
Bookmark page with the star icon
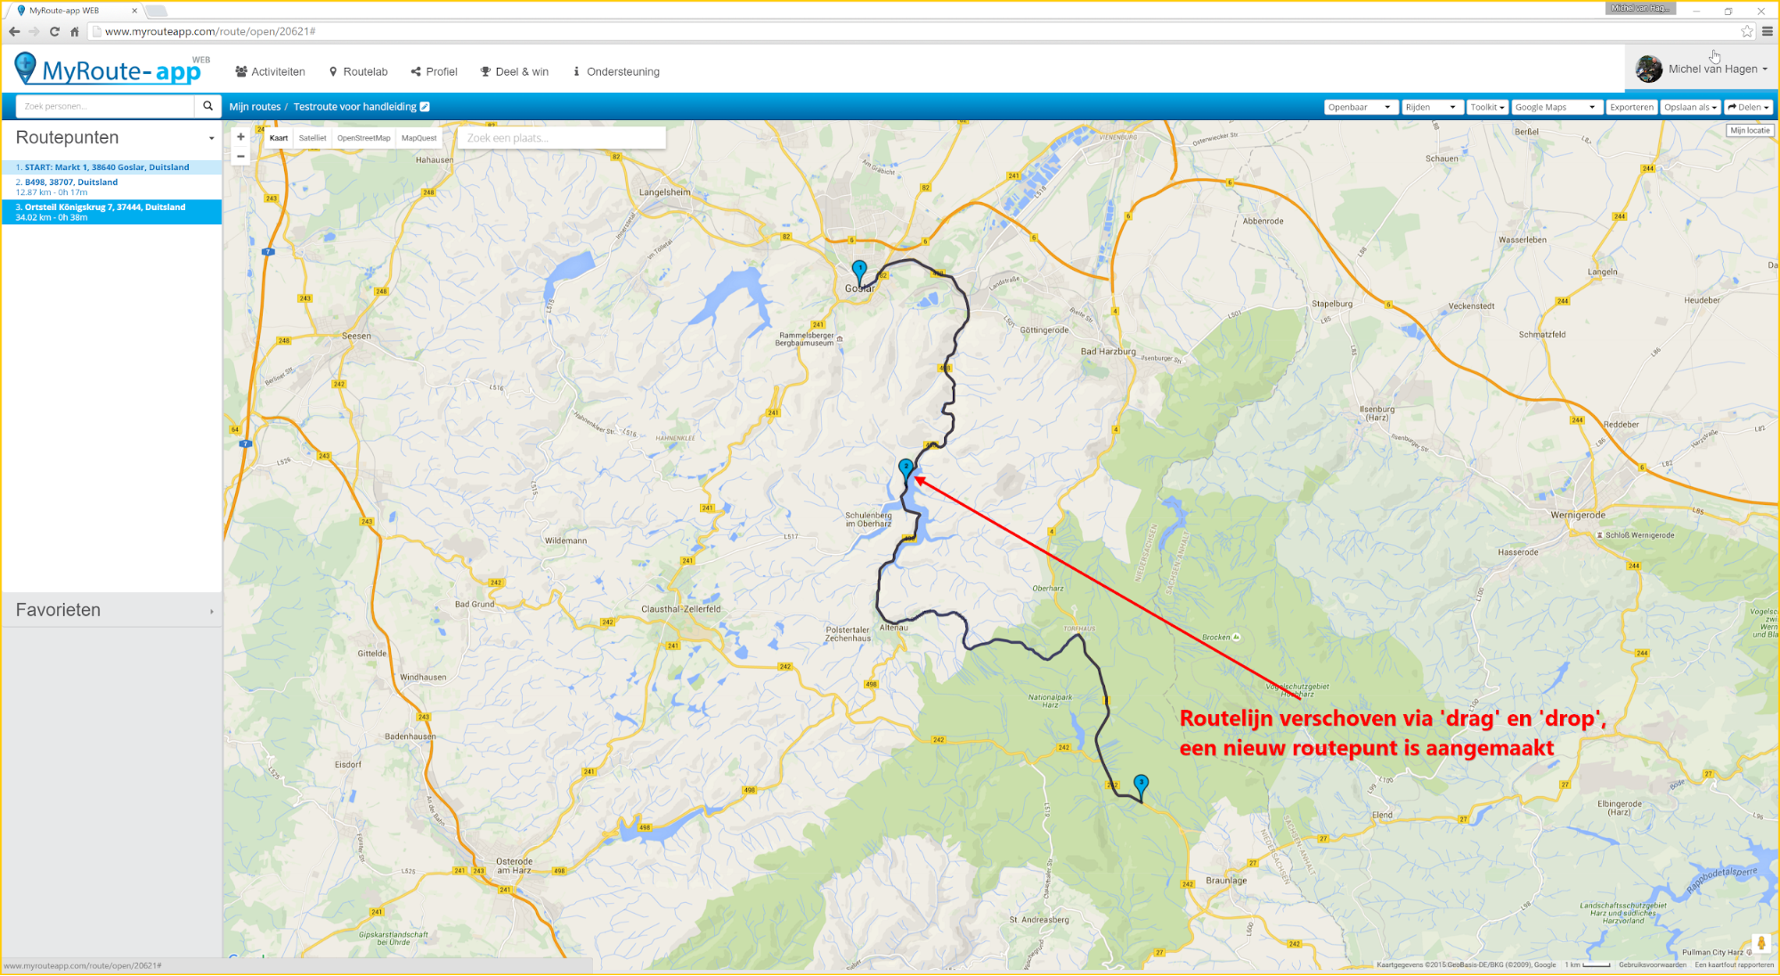pos(1746,31)
